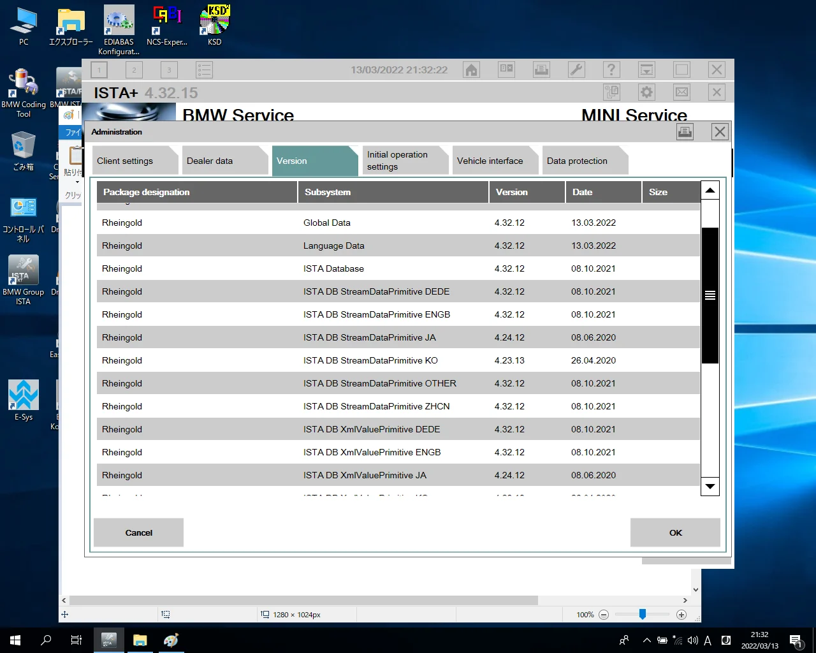Viewport: 816px width, 653px height.
Task: Select the ISTA DB XmlValuePrimitive ENGB row
Action: [x=398, y=452]
